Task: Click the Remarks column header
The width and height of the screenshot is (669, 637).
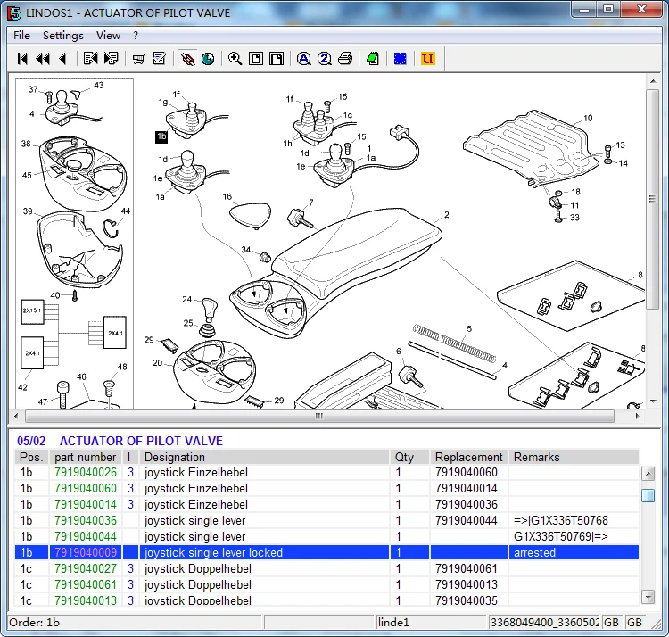Action: click(574, 457)
